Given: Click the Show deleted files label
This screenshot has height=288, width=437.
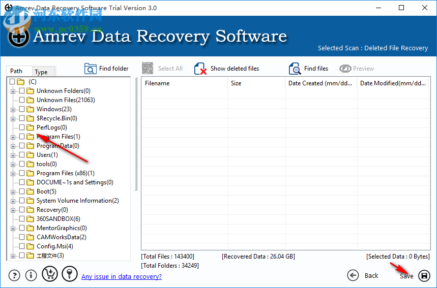Looking at the screenshot, I should click(x=235, y=69).
